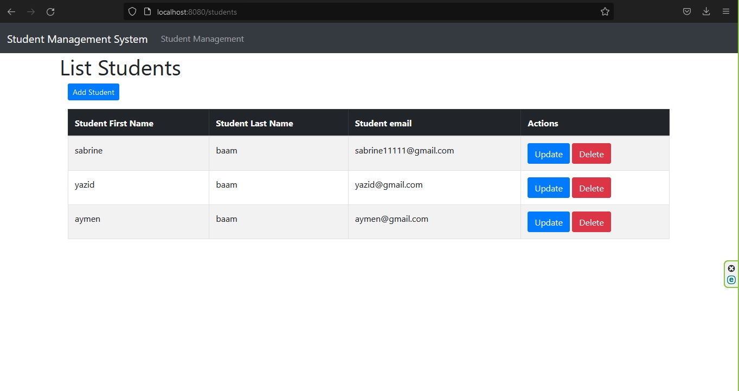Update the student sabrine
This screenshot has height=391, width=739.
pyautogui.click(x=548, y=154)
